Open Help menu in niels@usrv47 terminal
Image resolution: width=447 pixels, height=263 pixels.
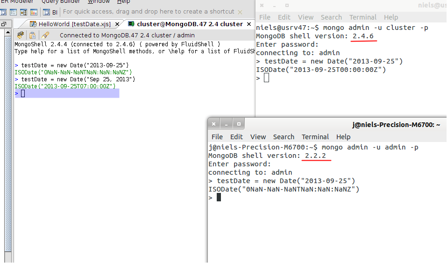391,17
